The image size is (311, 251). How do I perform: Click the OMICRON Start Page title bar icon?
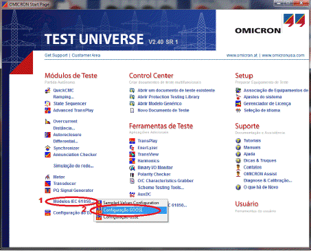pos(5,4)
